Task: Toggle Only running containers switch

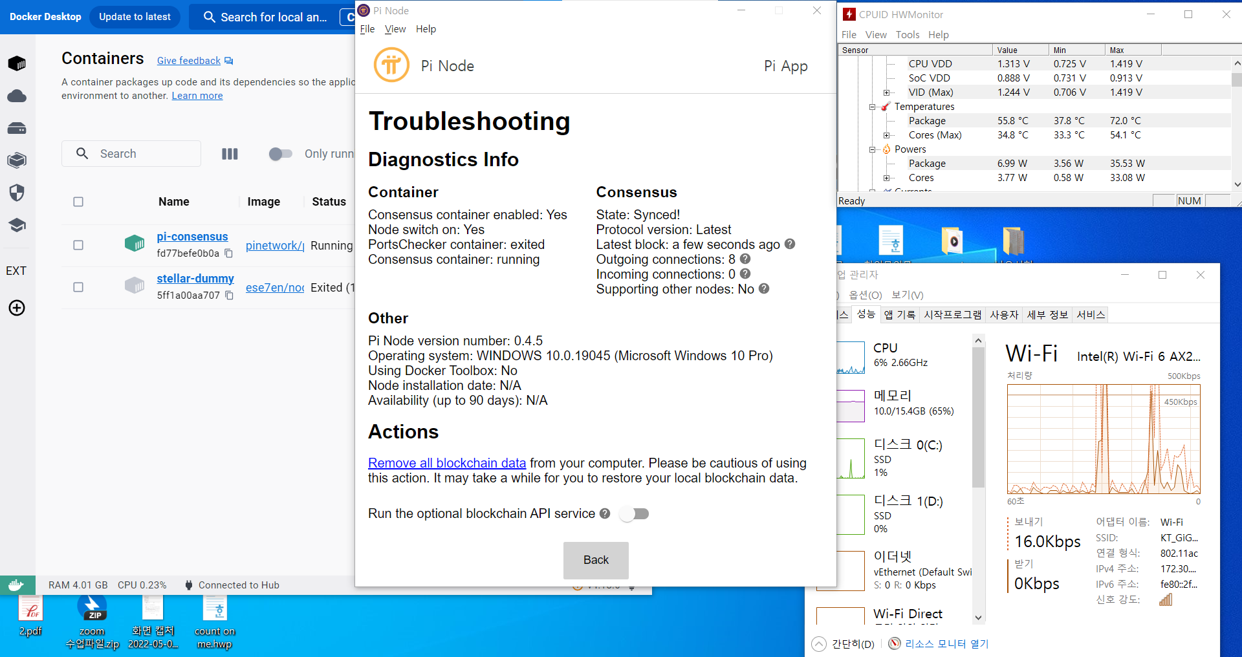Action: (281, 154)
